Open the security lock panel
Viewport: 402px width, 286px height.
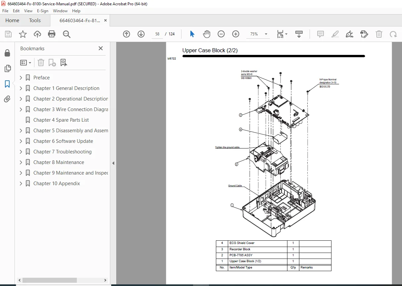pos(7,53)
